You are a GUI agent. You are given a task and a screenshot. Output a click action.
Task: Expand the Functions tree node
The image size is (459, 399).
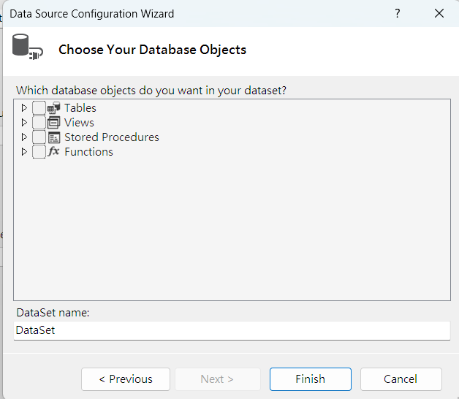tap(24, 152)
